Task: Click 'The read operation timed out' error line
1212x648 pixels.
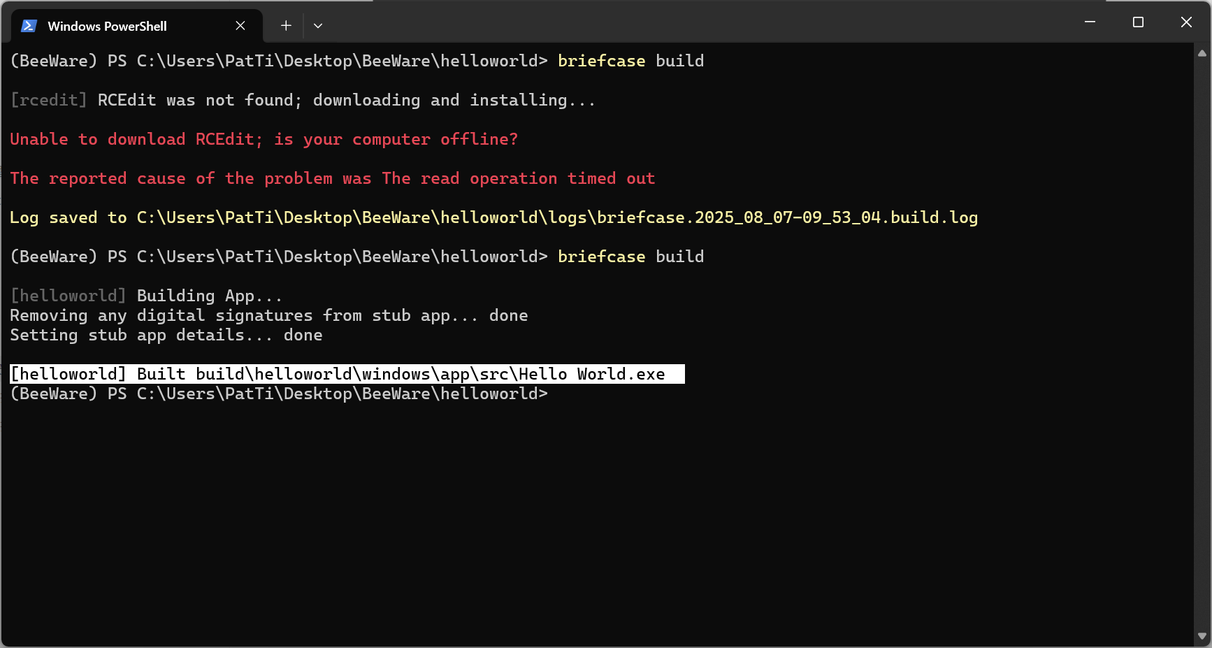Action: tap(333, 178)
